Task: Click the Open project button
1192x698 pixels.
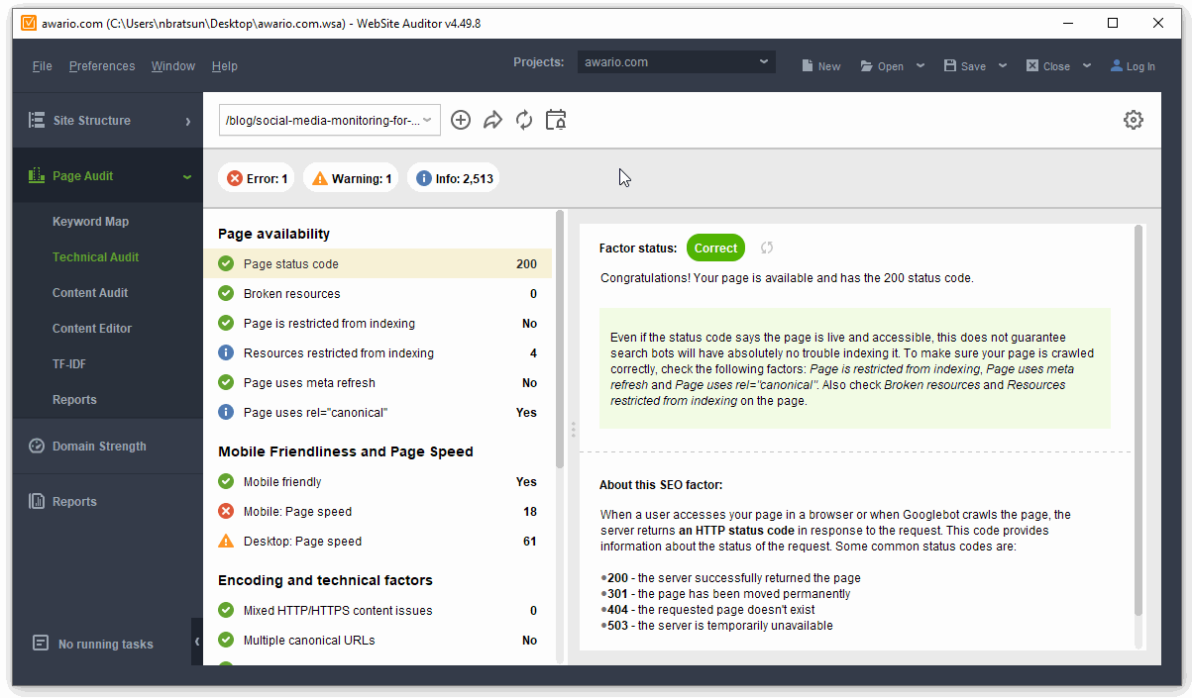Action: [x=882, y=66]
